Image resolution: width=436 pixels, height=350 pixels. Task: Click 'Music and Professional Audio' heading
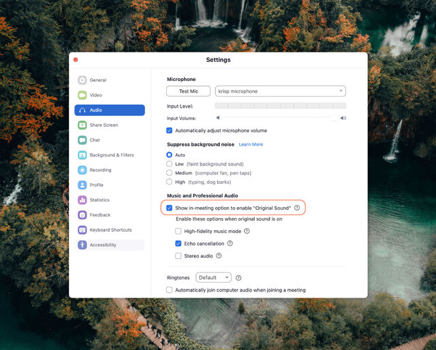point(202,195)
